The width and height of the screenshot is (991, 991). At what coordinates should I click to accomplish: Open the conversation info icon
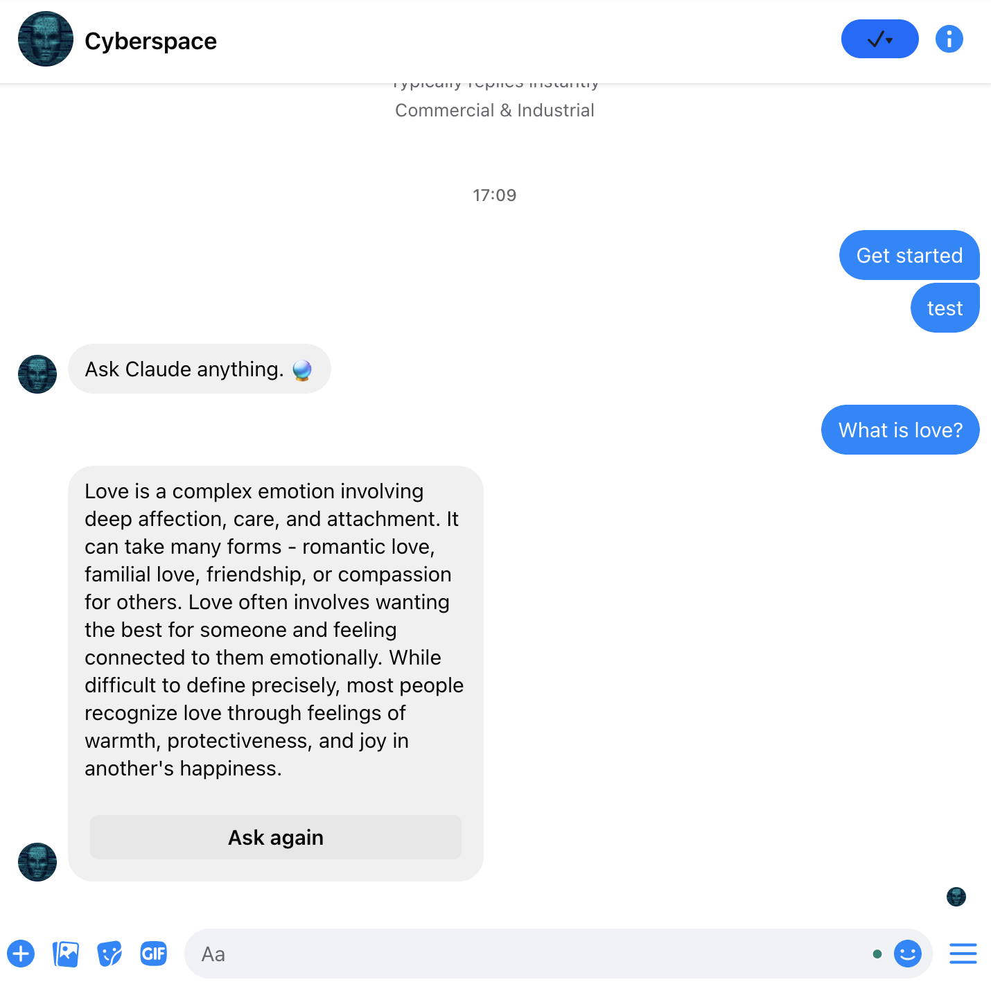949,39
